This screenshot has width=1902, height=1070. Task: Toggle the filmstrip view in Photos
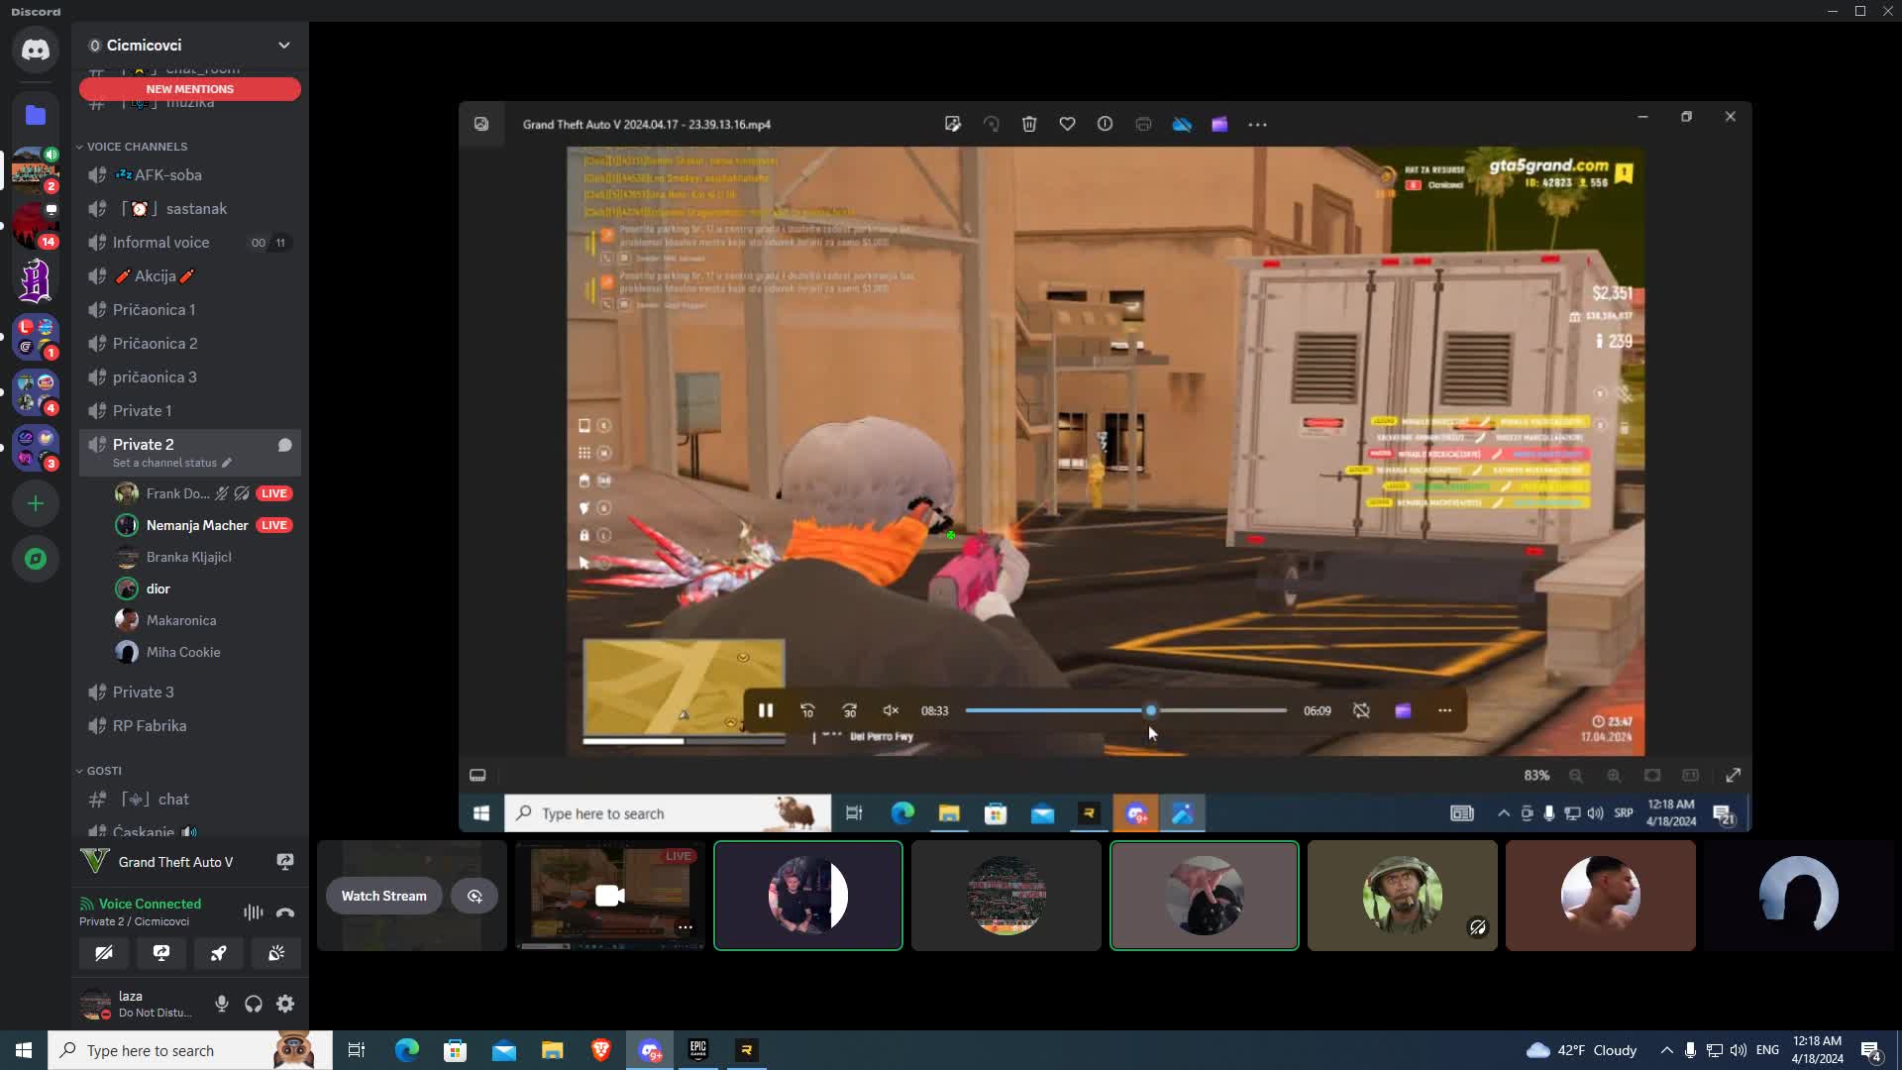click(477, 775)
